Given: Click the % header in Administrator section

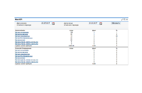Looking at the screenshot, I should (x=116, y=30).
